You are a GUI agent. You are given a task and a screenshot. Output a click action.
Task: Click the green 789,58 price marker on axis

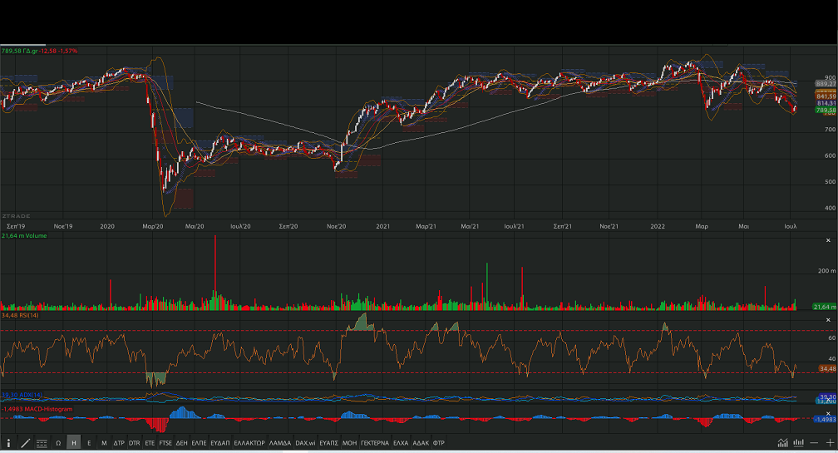pyautogui.click(x=826, y=110)
